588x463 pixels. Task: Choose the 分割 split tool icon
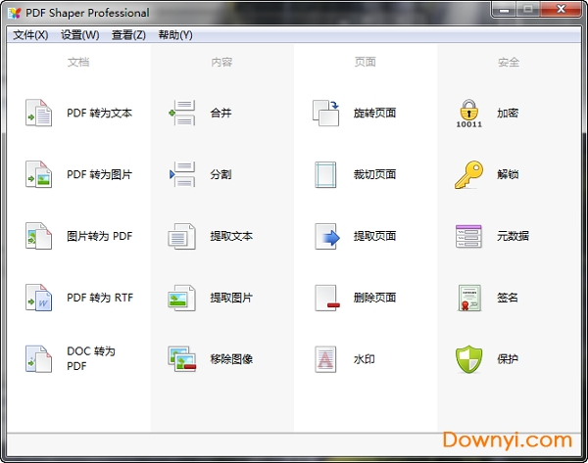tap(182, 175)
